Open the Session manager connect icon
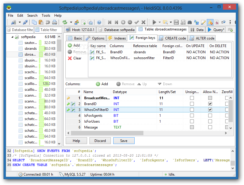The height and width of the screenshot is (185, 244). coord(13,22)
